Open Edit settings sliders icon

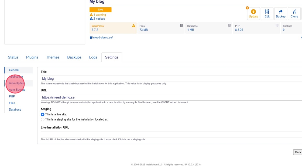pos(267,12)
